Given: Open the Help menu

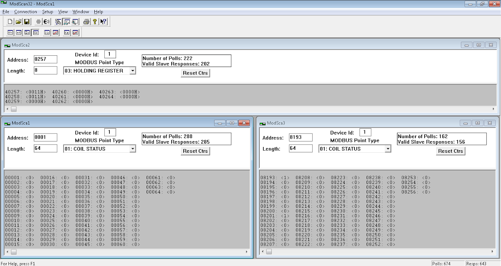Looking at the screenshot, I should [99, 12].
